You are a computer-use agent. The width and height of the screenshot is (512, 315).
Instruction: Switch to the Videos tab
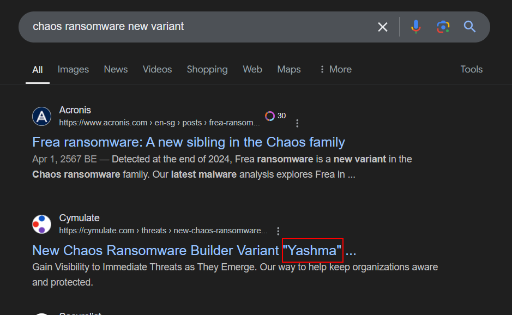coord(157,69)
